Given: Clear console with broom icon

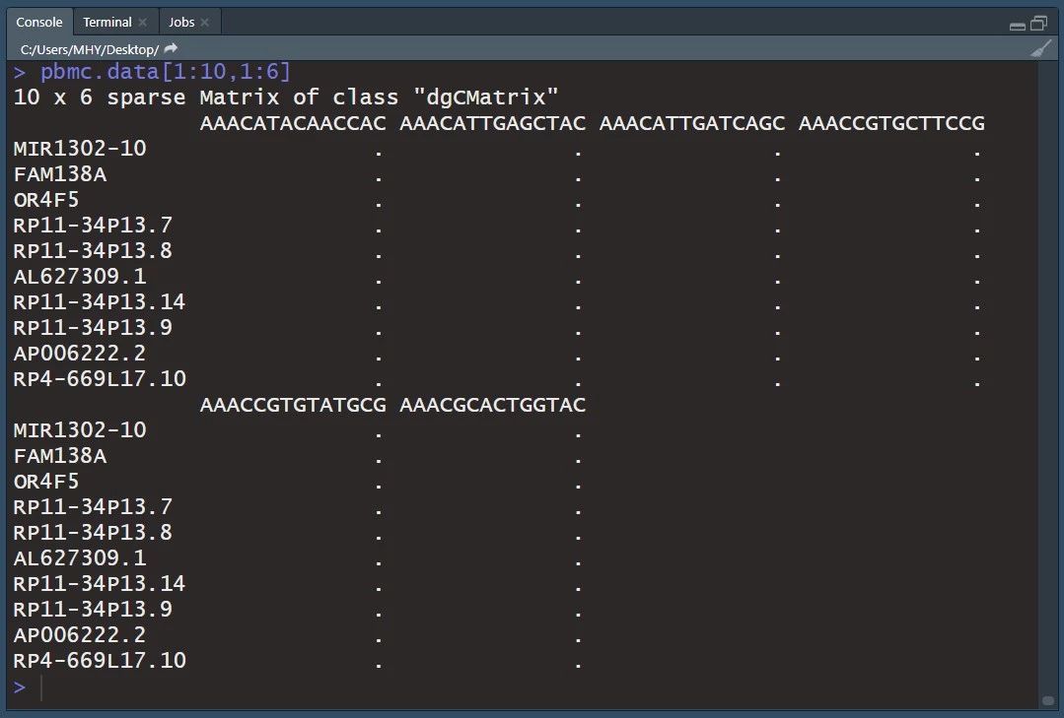Looking at the screenshot, I should pyautogui.click(x=1041, y=48).
